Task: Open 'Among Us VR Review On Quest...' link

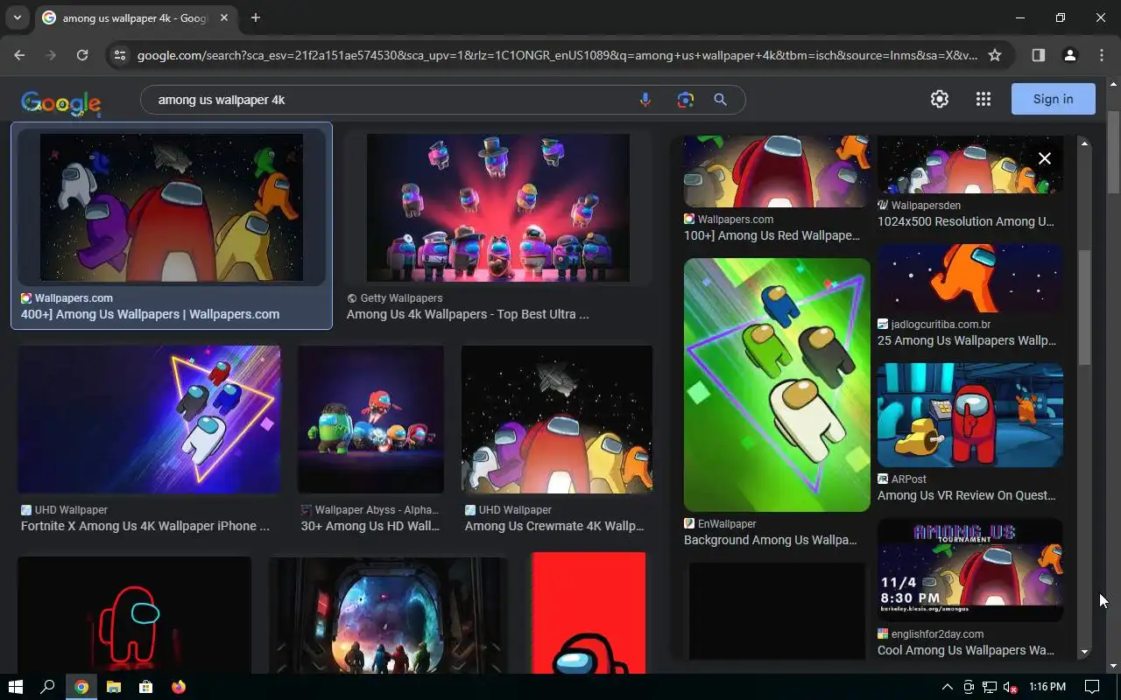Action: coord(966,495)
